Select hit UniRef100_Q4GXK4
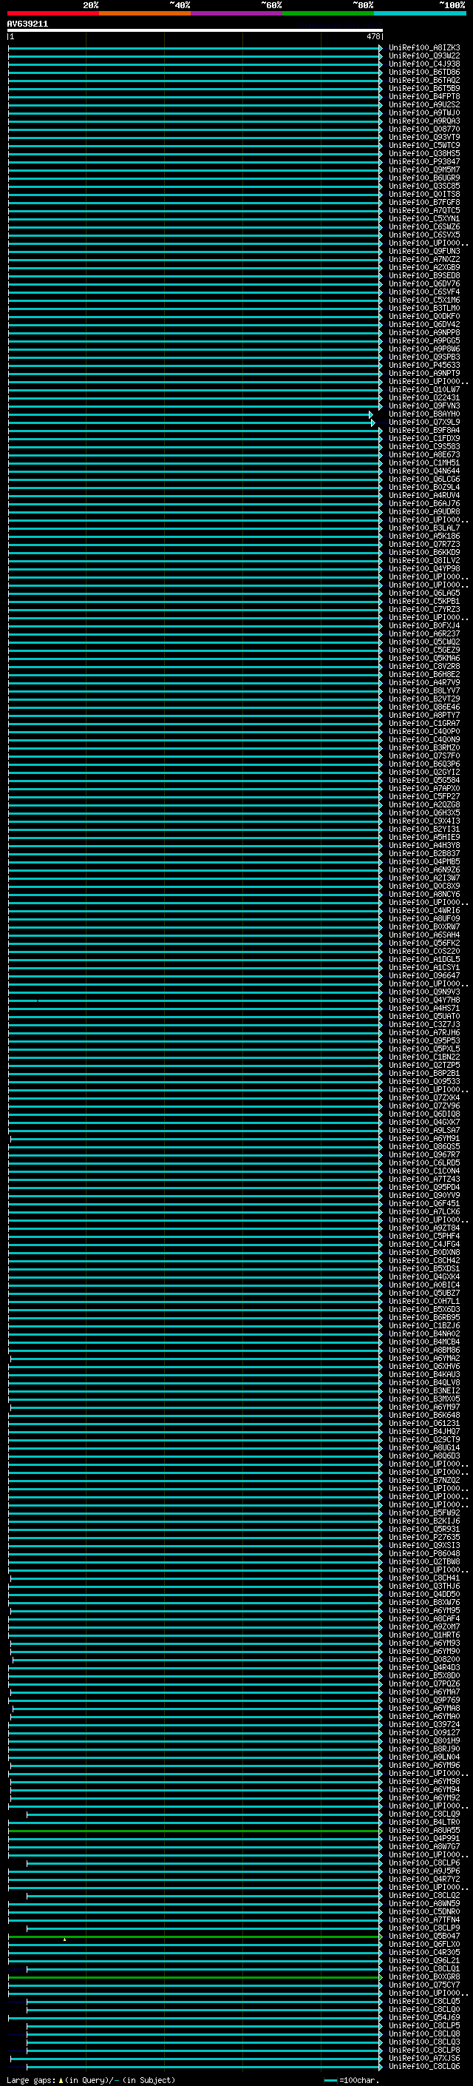Viewport: 473px width, 2086px height. pos(423,1277)
